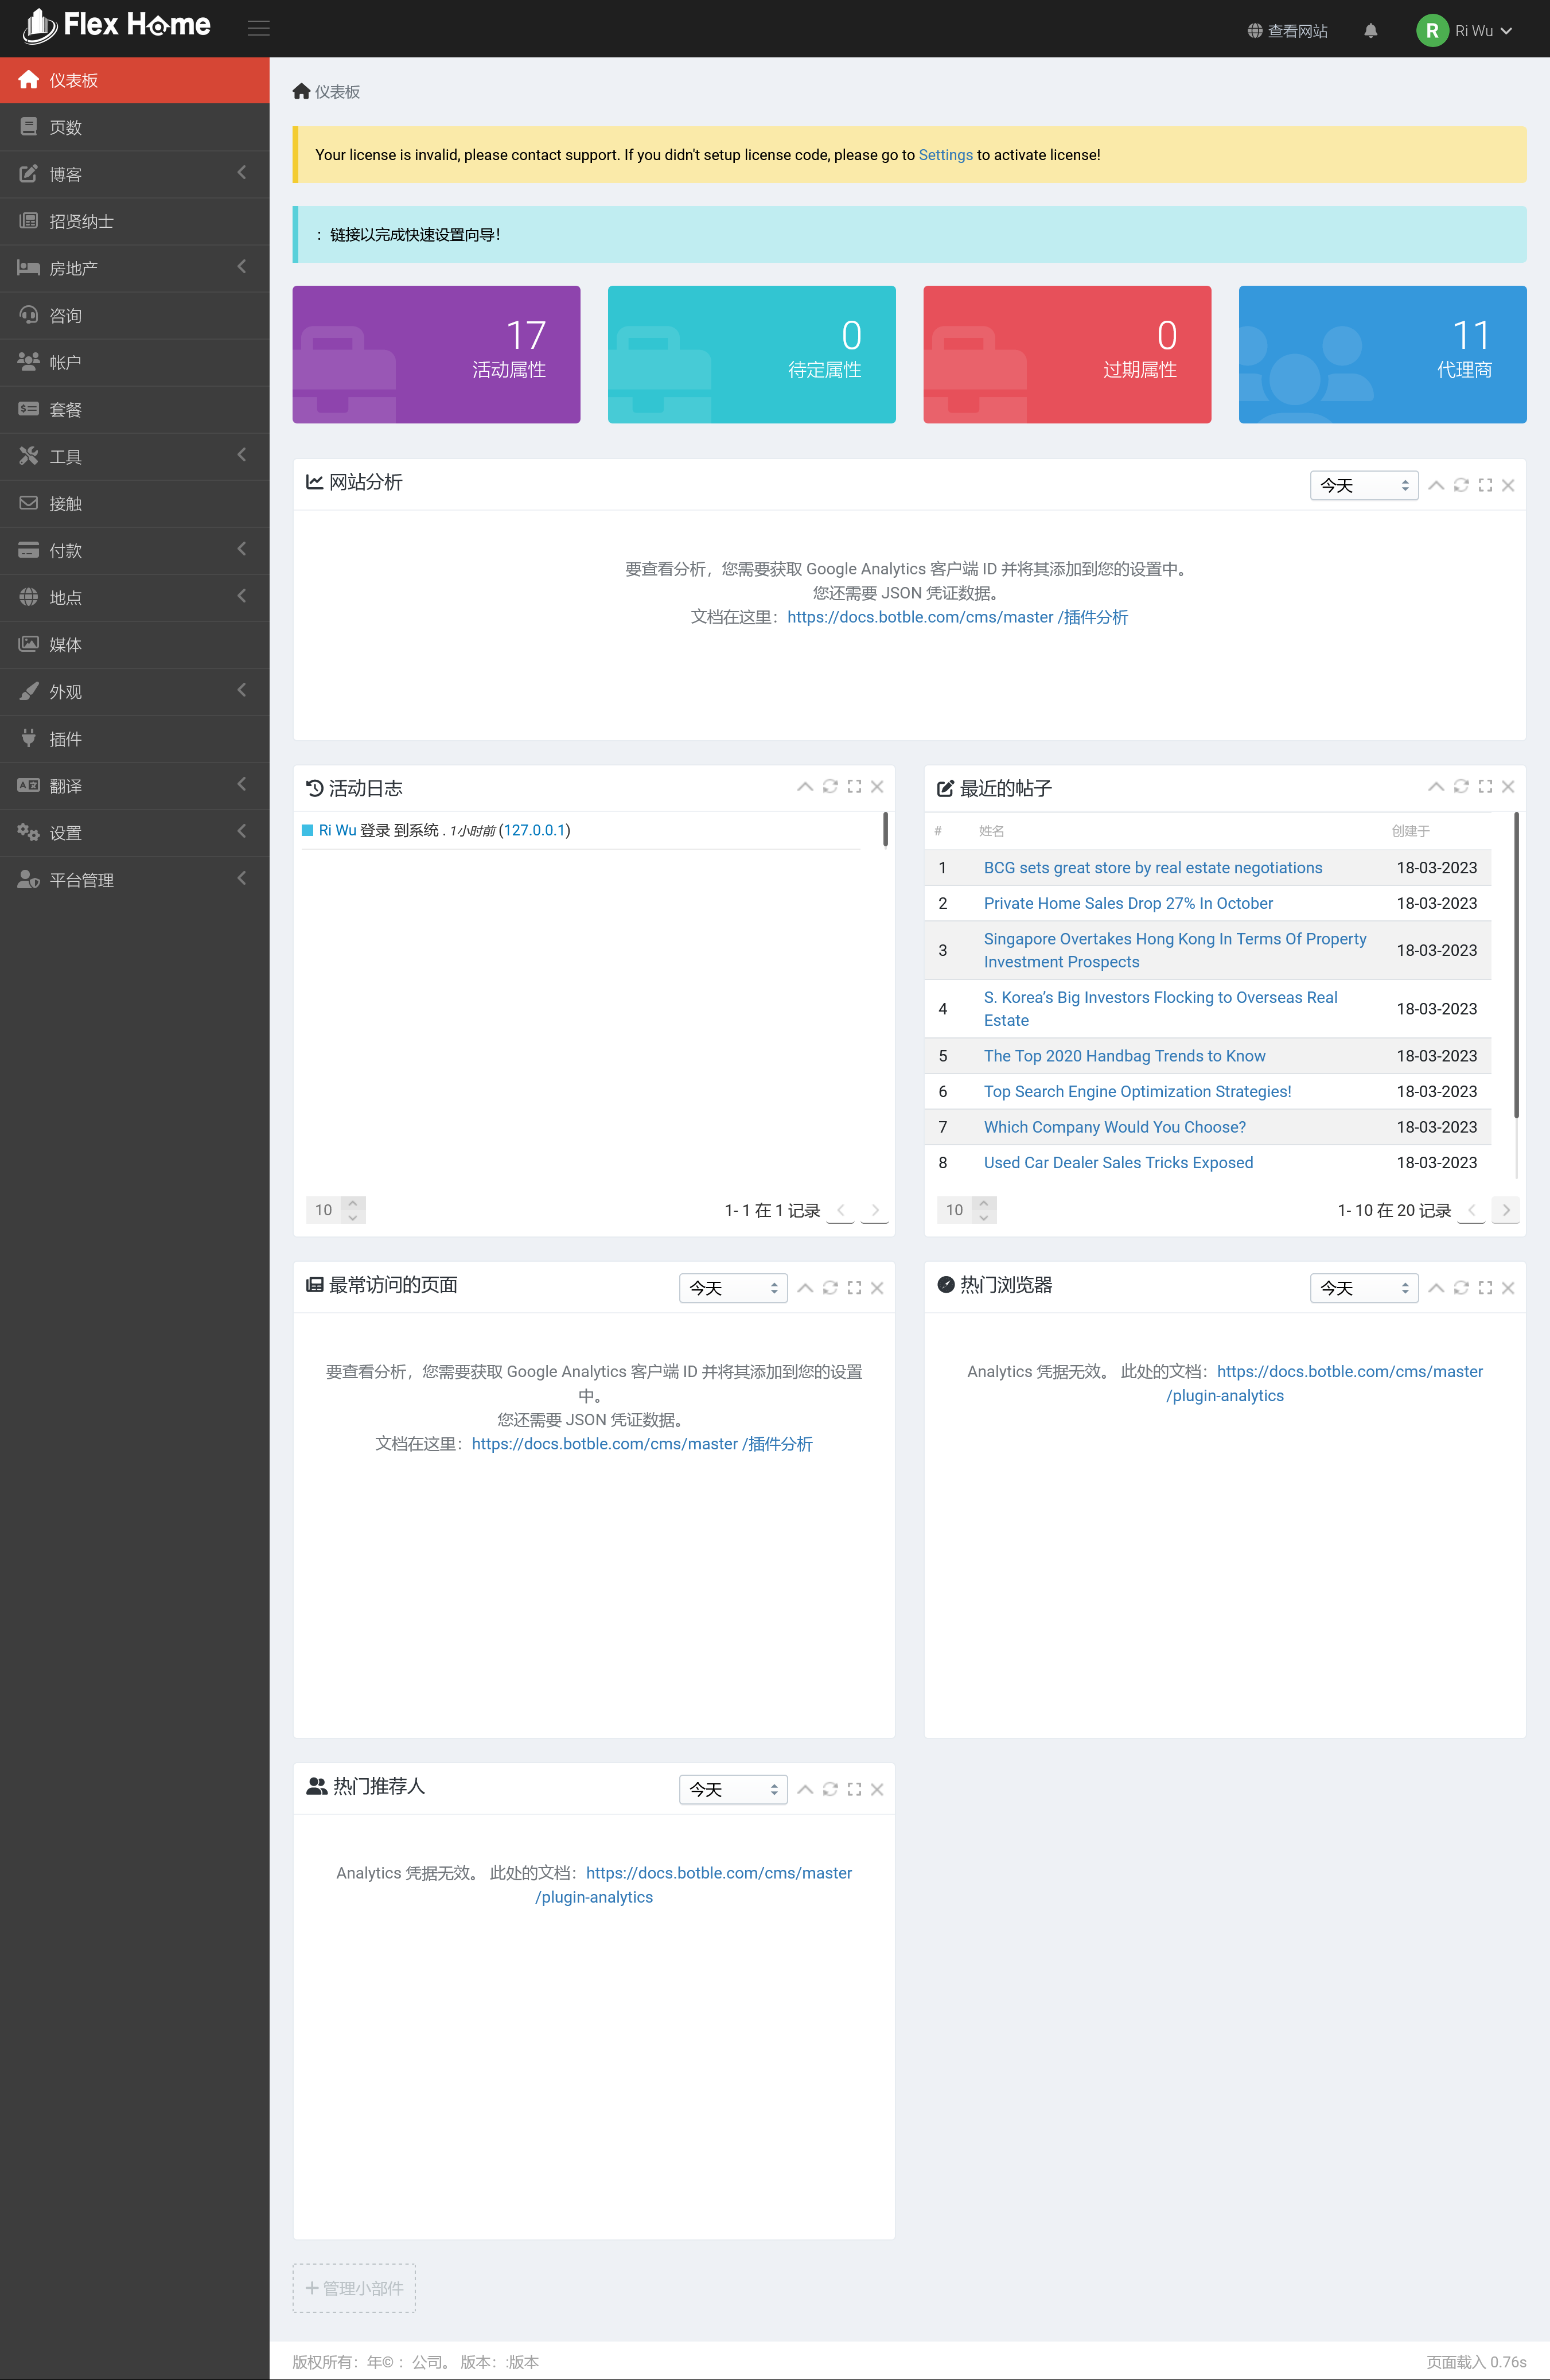Click the 最近的帖子 vertical scrollbar
This screenshot has height=2380, width=1550.
[x=1516, y=965]
